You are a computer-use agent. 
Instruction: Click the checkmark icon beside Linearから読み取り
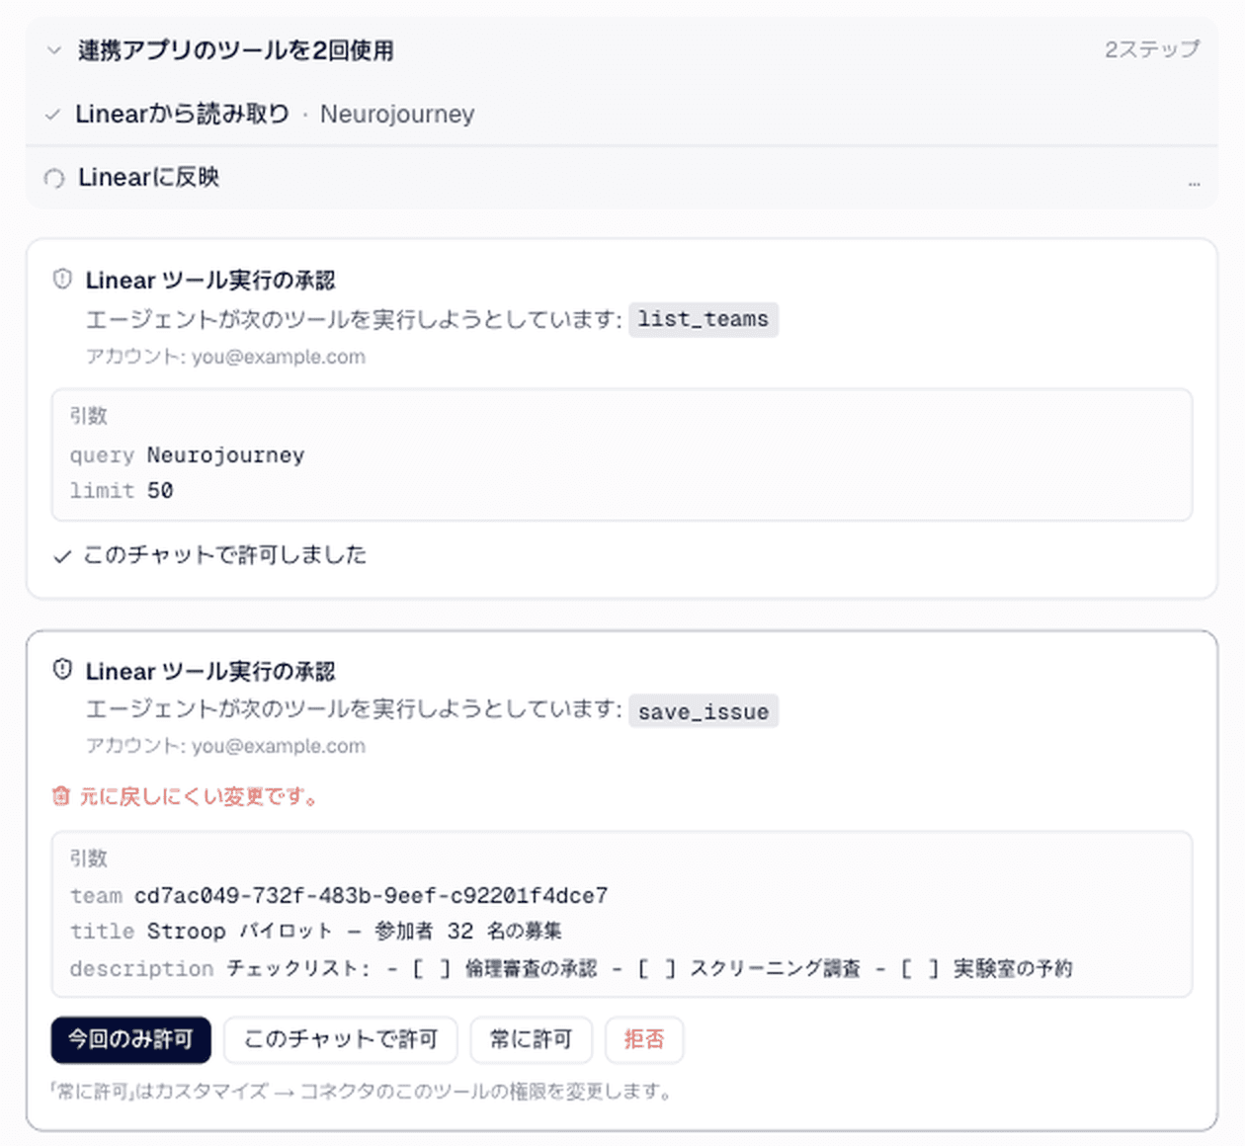(x=53, y=115)
